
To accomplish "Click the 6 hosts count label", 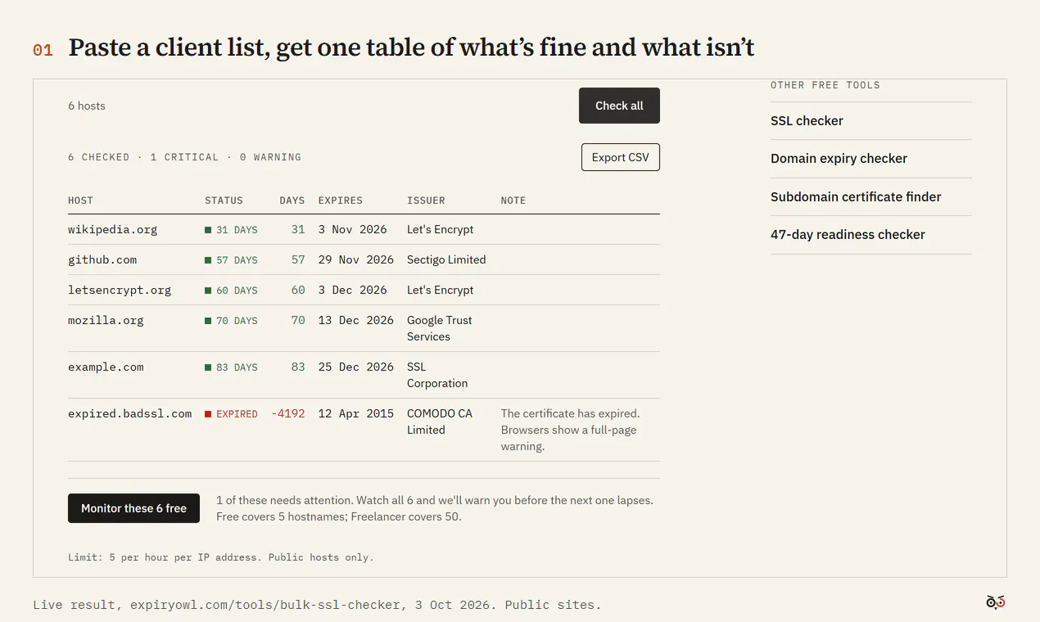I will (x=87, y=106).
